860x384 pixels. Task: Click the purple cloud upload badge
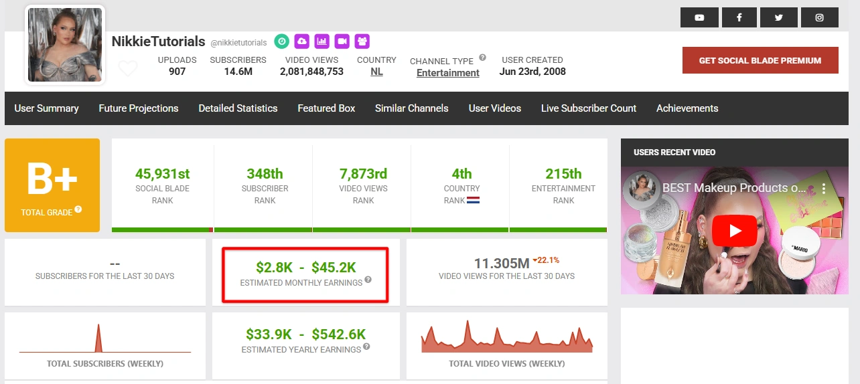(301, 41)
